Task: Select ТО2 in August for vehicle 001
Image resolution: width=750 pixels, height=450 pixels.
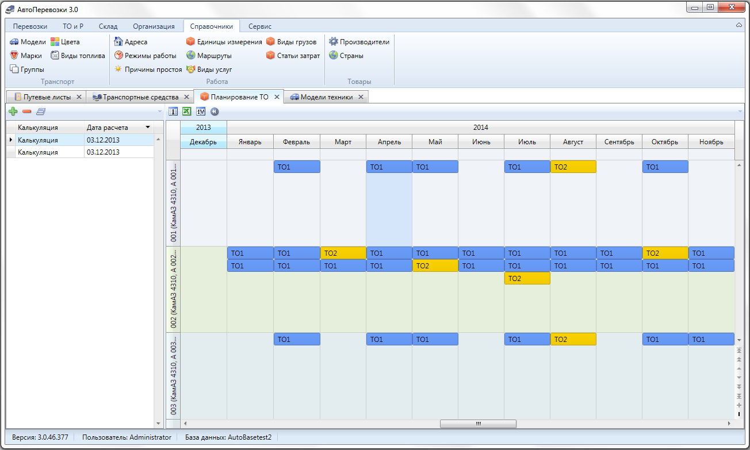Action: 573,167
